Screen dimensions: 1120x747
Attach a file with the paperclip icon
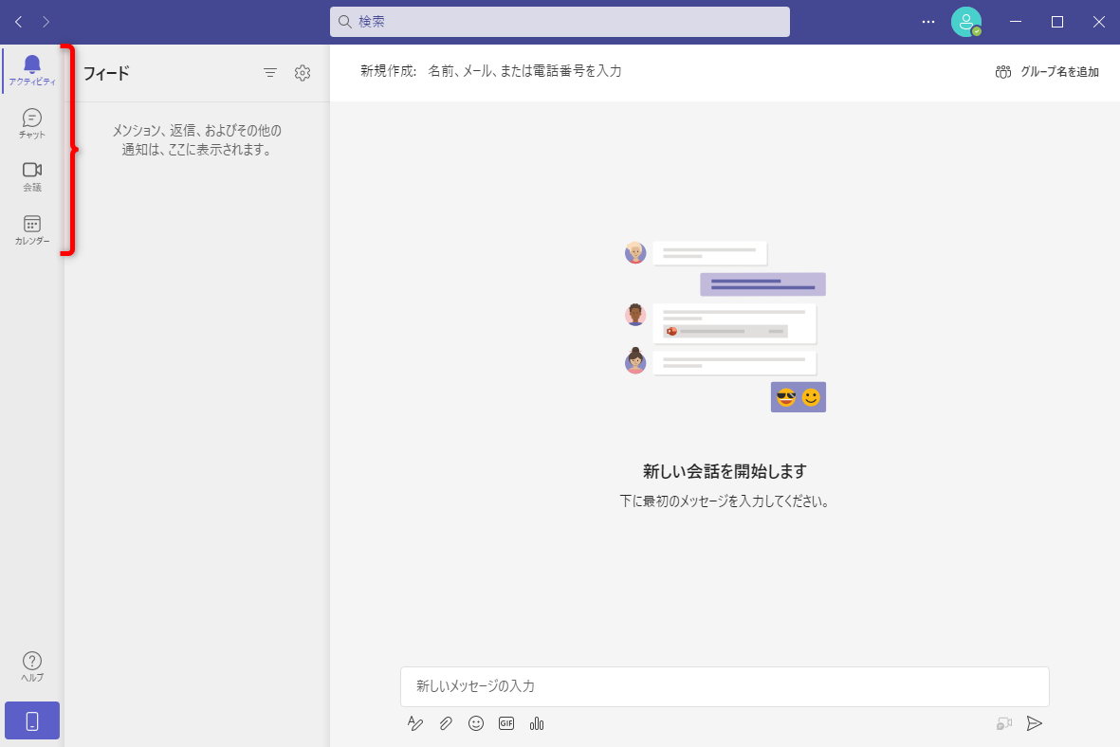click(446, 723)
